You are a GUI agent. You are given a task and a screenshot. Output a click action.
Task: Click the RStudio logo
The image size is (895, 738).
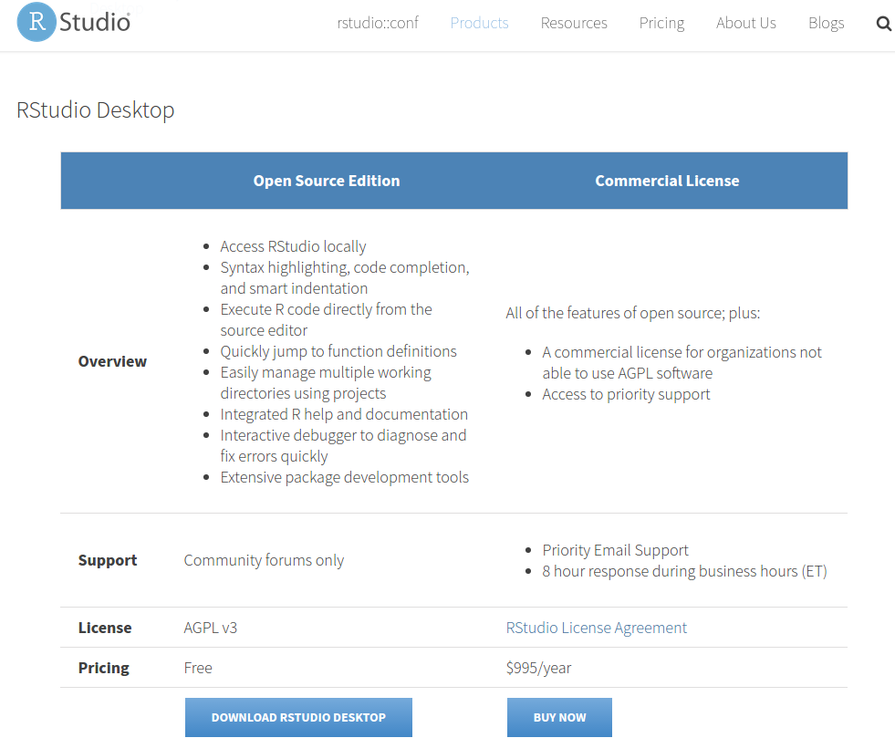tap(74, 22)
